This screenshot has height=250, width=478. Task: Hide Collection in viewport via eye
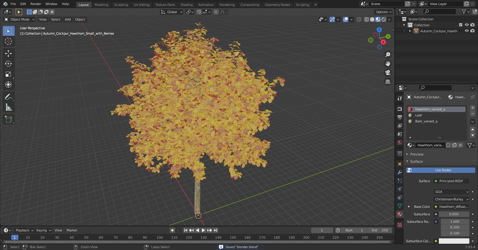point(467,25)
